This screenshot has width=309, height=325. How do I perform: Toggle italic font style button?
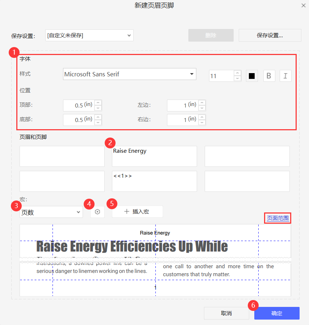285,76
